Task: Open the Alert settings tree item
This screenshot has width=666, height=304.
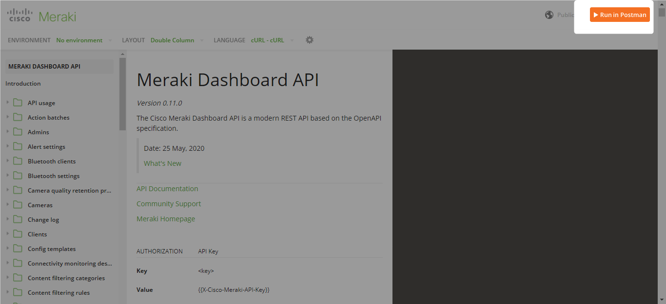Action: coord(46,147)
